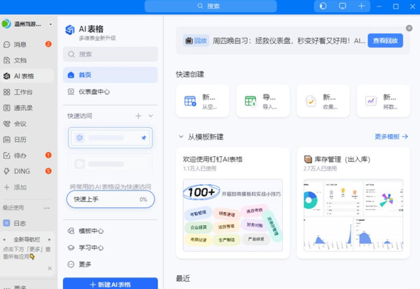Click the 最近 section heading
This screenshot has height=289, width=420.
pyautogui.click(x=183, y=279)
